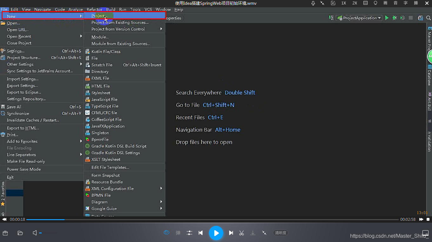Expand the Line Separators submenu

(x=42, y=155)
